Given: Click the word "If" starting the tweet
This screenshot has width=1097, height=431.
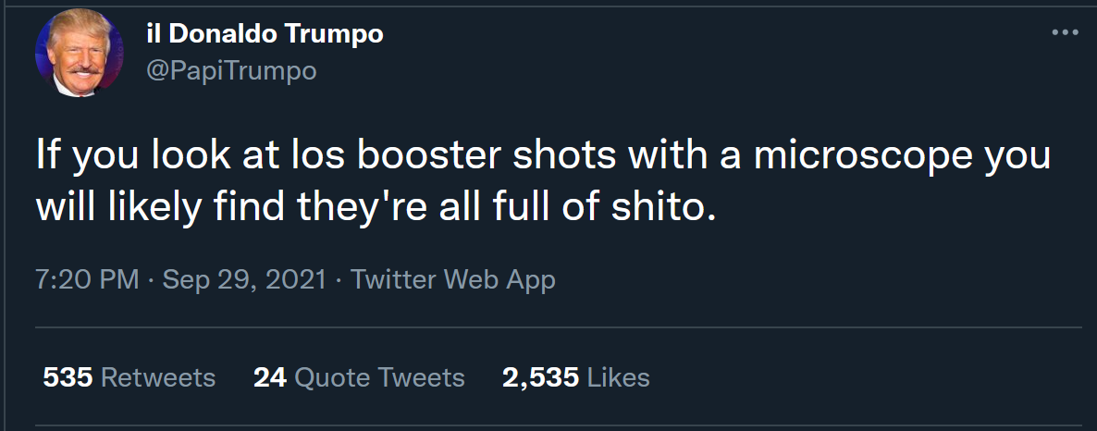Looking at the screenshot, I should (47, 155).
